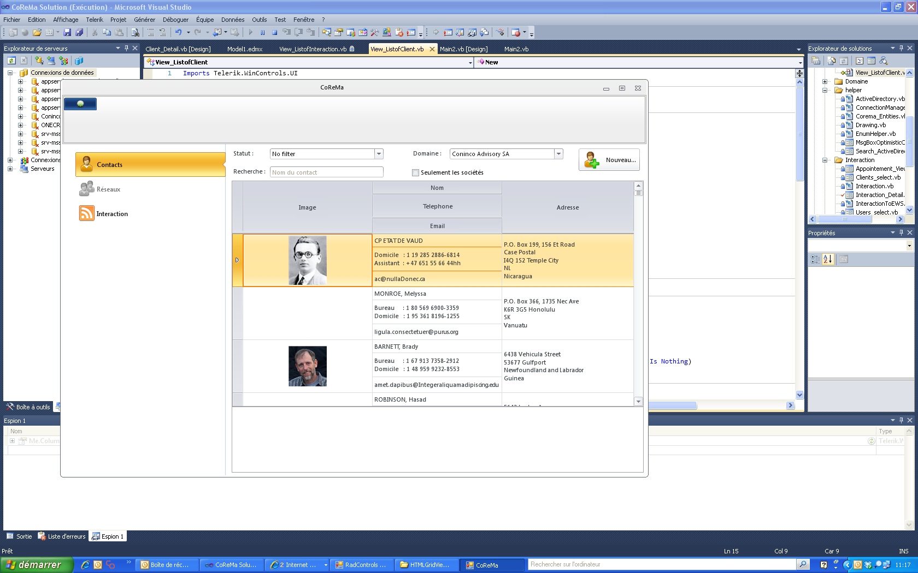Switch to the Main2.vb [Design] tab
This screenshot has height=573, width=918.
tap(464, 49)
